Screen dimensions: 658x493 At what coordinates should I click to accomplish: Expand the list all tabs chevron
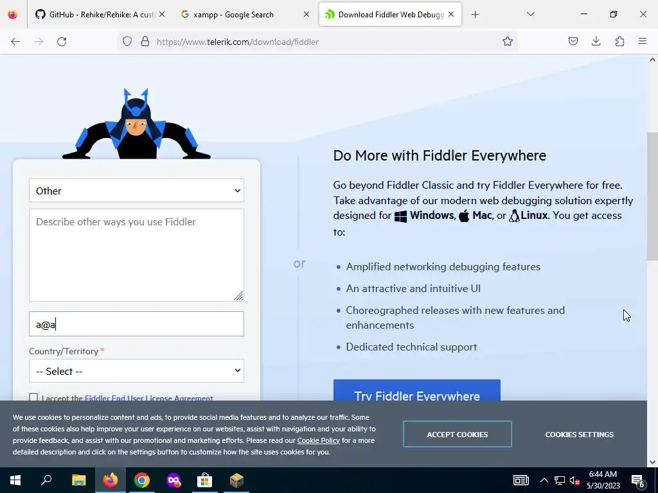(530, 14)
